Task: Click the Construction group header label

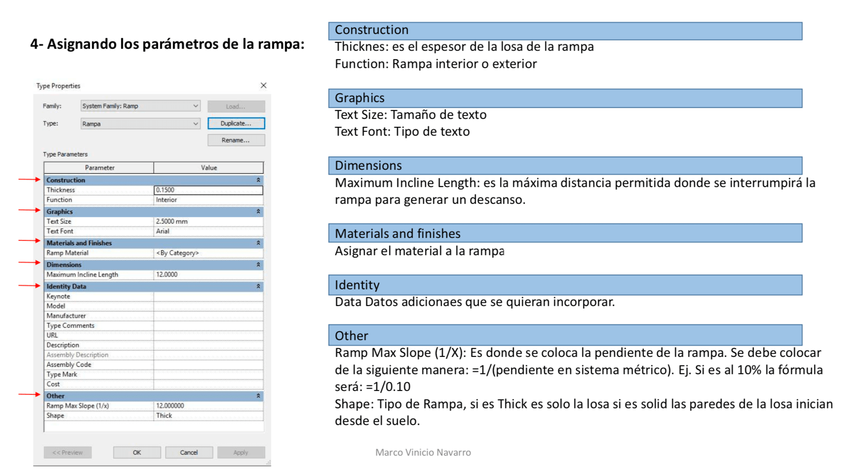Action: pyautogui.click(x=66, y=180)
